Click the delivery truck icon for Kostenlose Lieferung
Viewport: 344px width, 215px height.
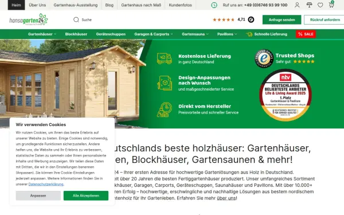click(x=165, y=58)
